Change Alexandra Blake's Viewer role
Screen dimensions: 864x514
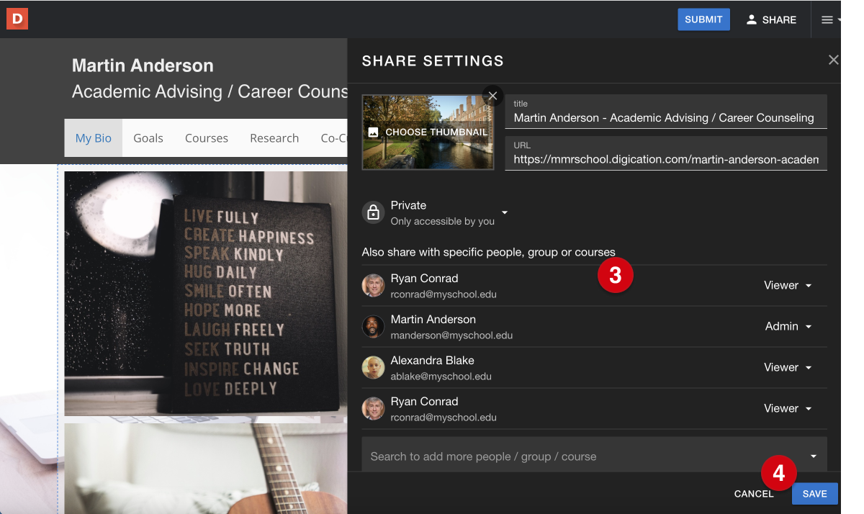click(788, 368)
